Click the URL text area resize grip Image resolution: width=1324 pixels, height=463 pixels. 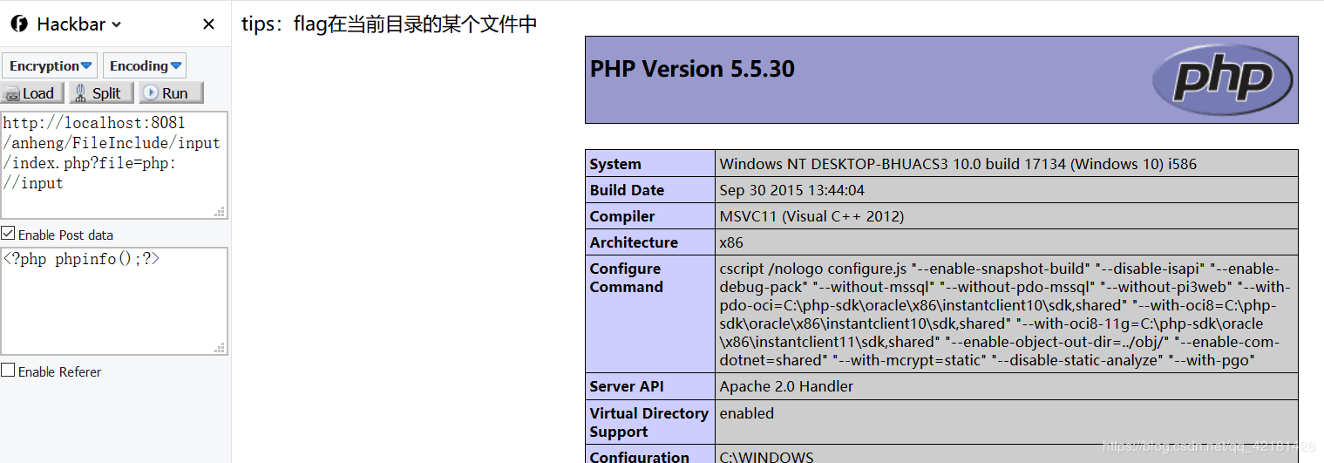(x=220, y=211)
